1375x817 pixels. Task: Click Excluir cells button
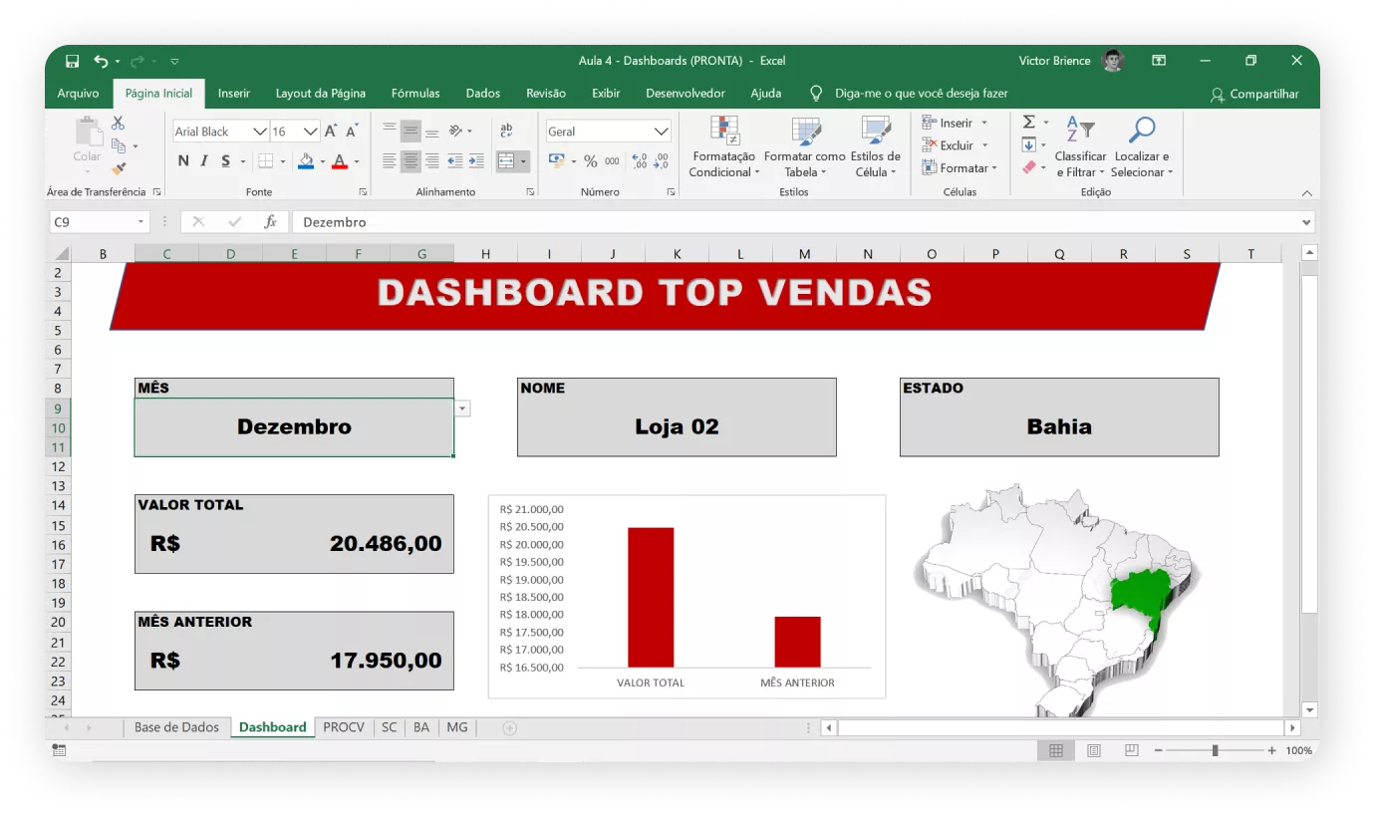(955, 145)
